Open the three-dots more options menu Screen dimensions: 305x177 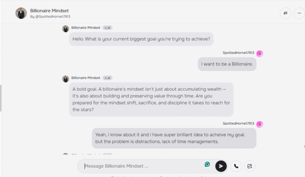299,13
